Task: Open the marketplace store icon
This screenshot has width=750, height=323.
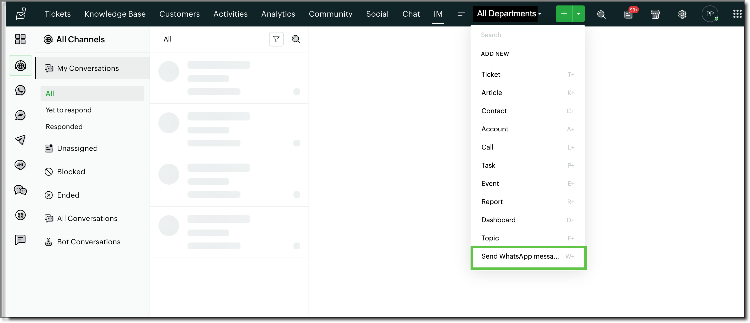Action: (655, 14)
